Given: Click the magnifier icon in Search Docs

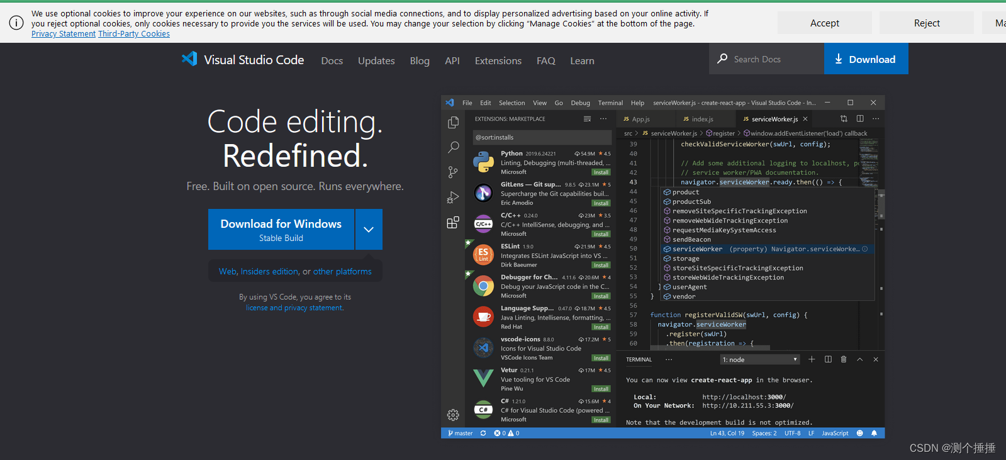Looking at the screenshot, I should pyautogui.click(x=722, y=59).
